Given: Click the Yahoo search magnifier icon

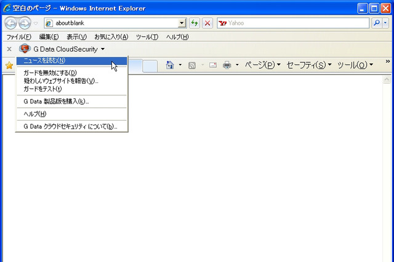Looking at the screenshot, I should (x=376, y=23).
